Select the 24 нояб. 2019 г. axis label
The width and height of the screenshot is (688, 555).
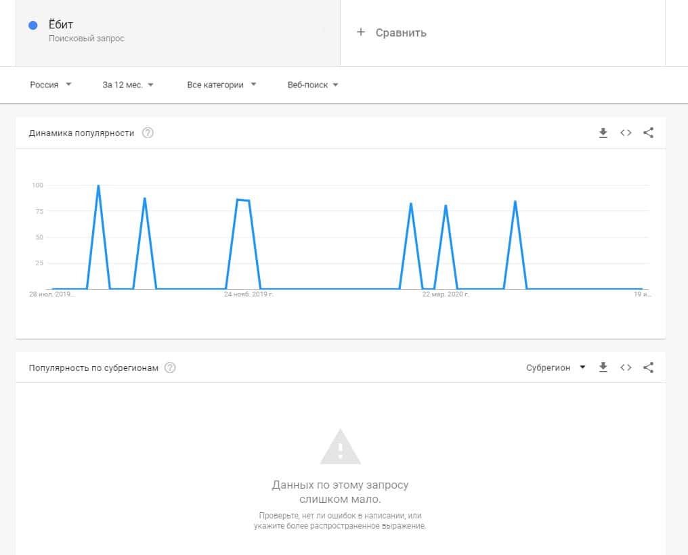(x=249, y=295)
